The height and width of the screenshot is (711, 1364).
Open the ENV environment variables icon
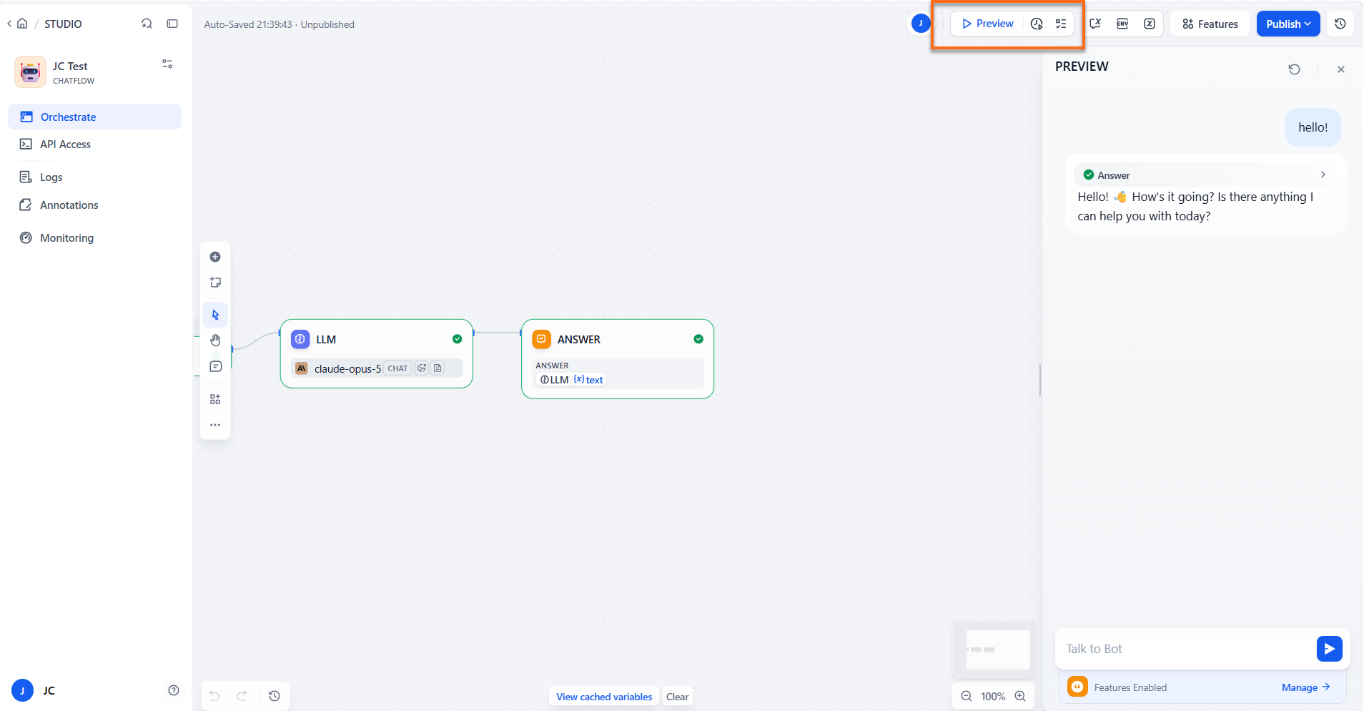coord(1122,24)
